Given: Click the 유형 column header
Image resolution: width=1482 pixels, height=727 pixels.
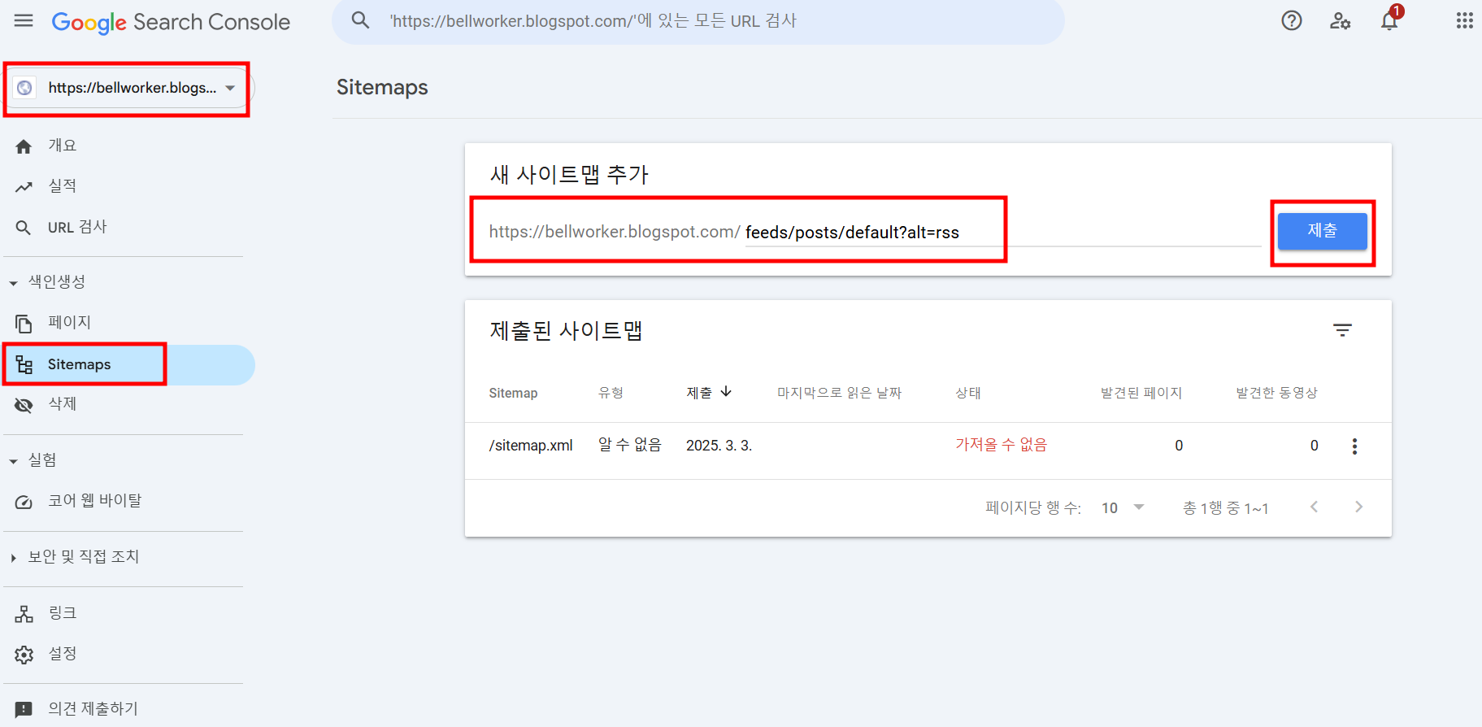Looking at the screenshot, I should coord(611,393).
